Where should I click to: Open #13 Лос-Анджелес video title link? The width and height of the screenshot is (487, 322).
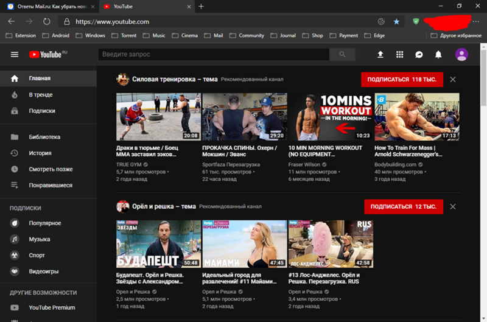coord(324,278)
